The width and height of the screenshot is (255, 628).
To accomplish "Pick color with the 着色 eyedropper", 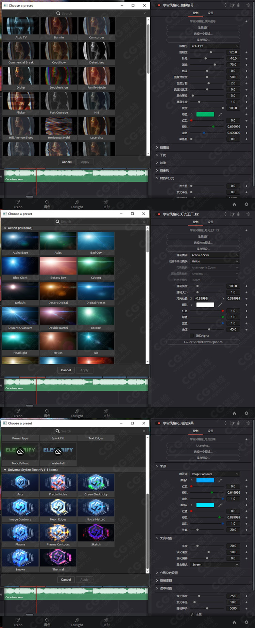I will [220, 114].
